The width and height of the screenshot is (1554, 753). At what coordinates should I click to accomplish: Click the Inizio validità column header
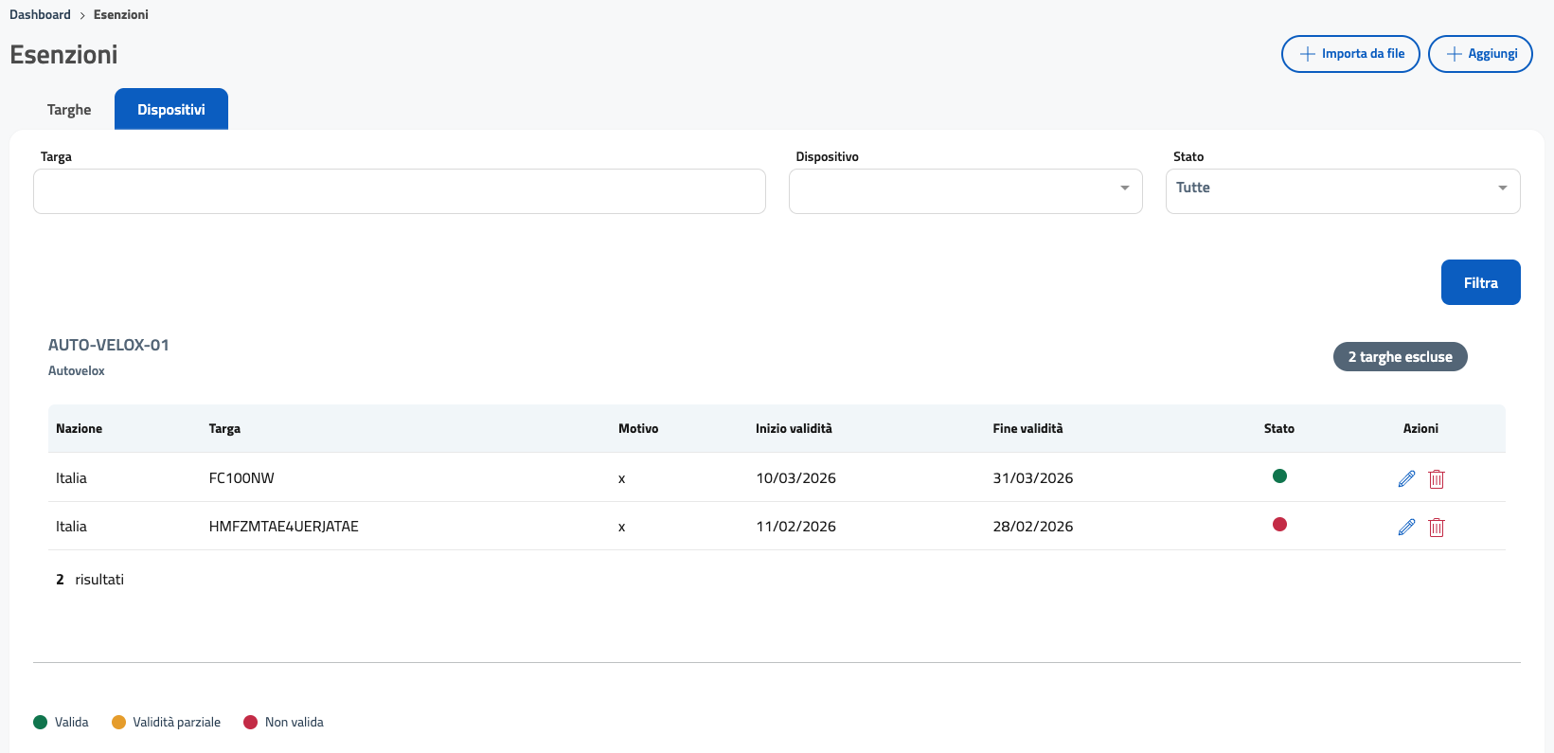coord(794,428)
